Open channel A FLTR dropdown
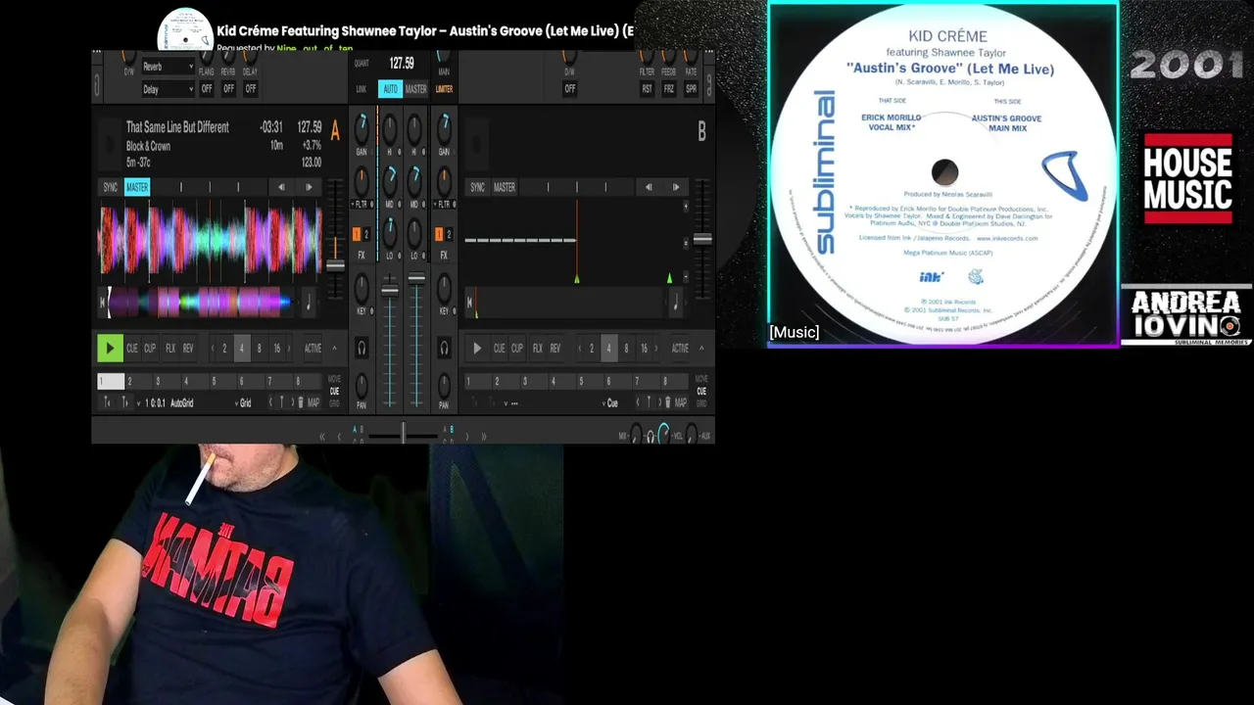This screenshot has width=1254, height=705. click(362, 205)
